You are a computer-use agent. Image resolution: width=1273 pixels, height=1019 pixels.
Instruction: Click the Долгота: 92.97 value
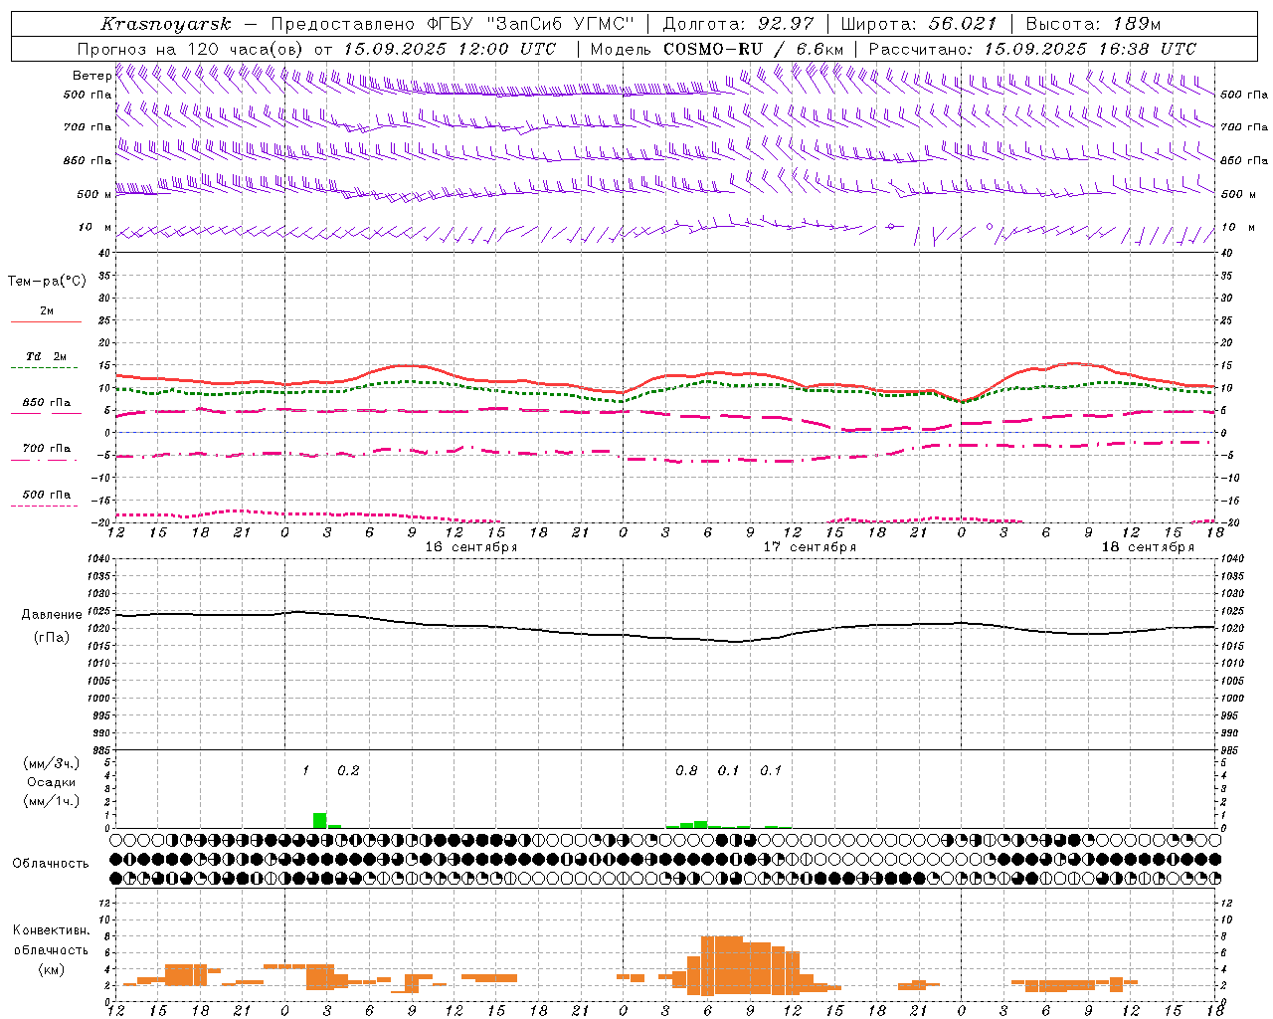click(x=738, y=24)
